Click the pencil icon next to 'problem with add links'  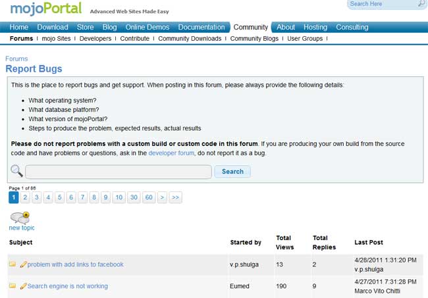[24, 264]
